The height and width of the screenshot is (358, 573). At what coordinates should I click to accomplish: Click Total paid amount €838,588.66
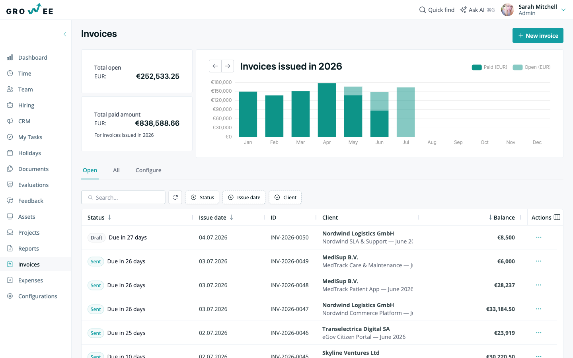[x=157, y=123]
